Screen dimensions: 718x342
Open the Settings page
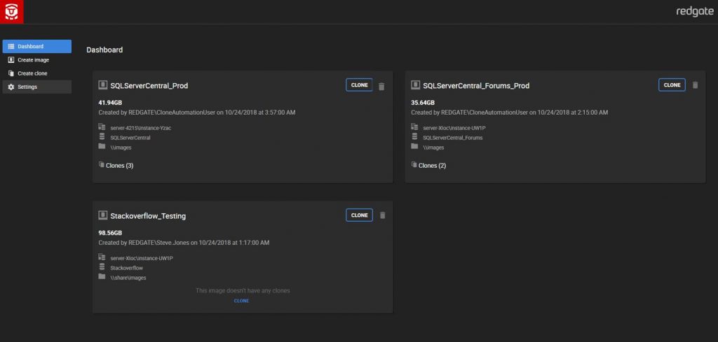tap(36, 87)
